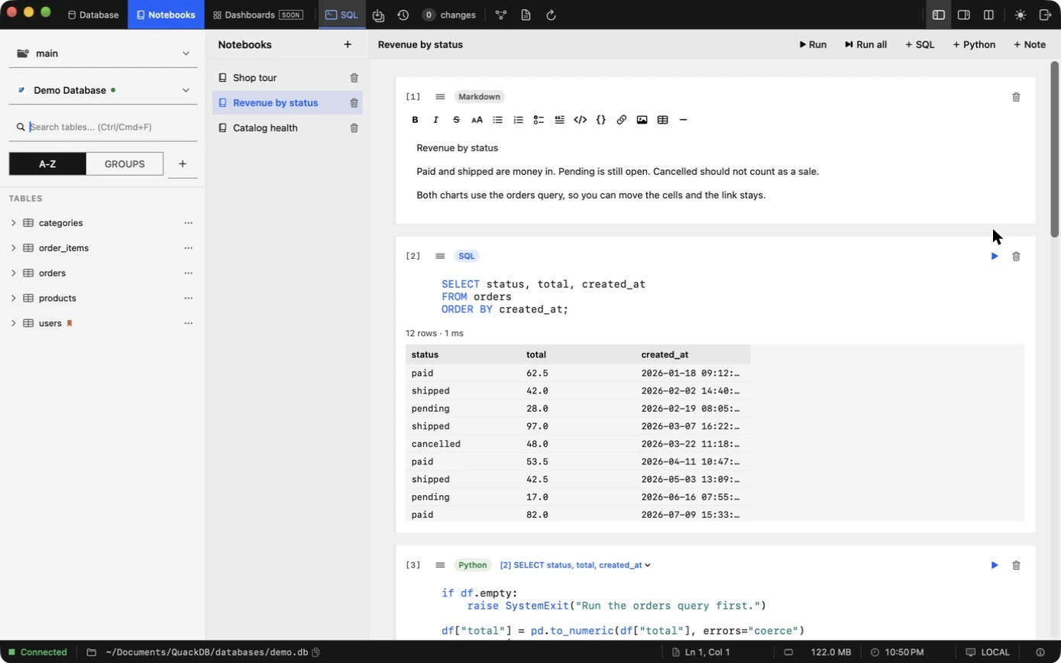Open the Dashboards tab
This screenshot has height=663, width=1061.
click(257, 15)
